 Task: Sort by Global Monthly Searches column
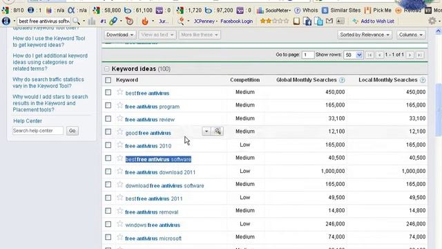pyautogui.click(x=307, y=80)
